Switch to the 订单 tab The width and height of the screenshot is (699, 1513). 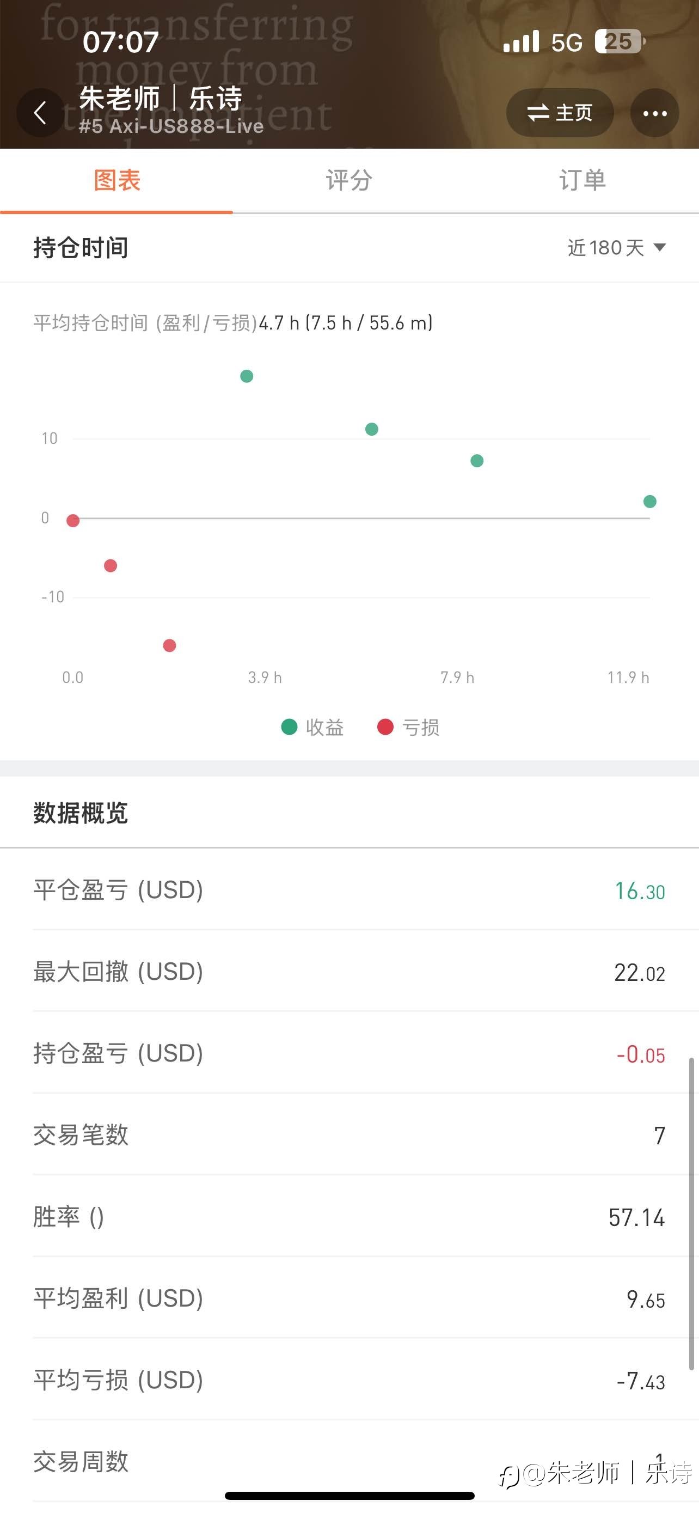coord(582,180)
